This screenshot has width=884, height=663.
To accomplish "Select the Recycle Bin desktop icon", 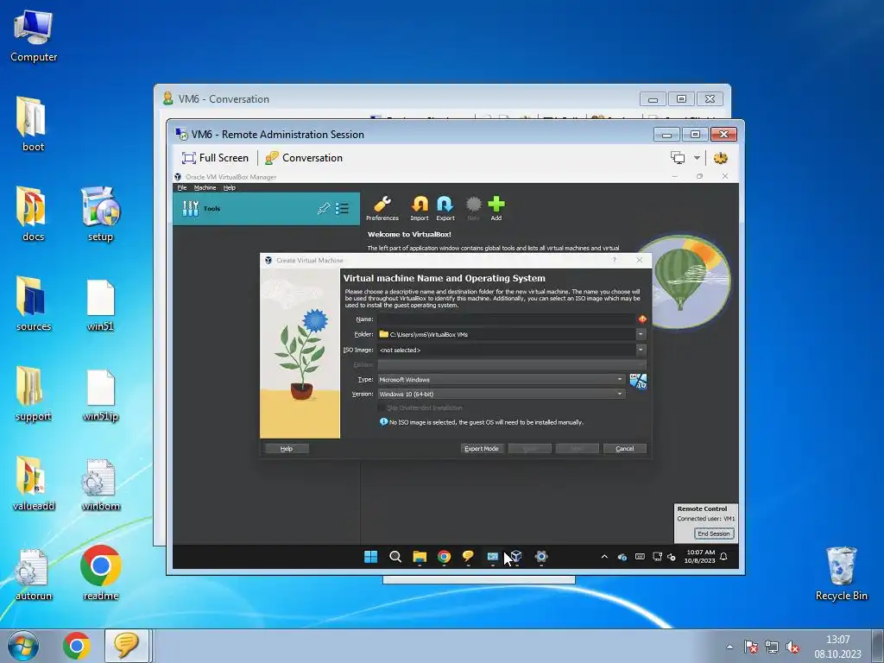I will [841, 573].
